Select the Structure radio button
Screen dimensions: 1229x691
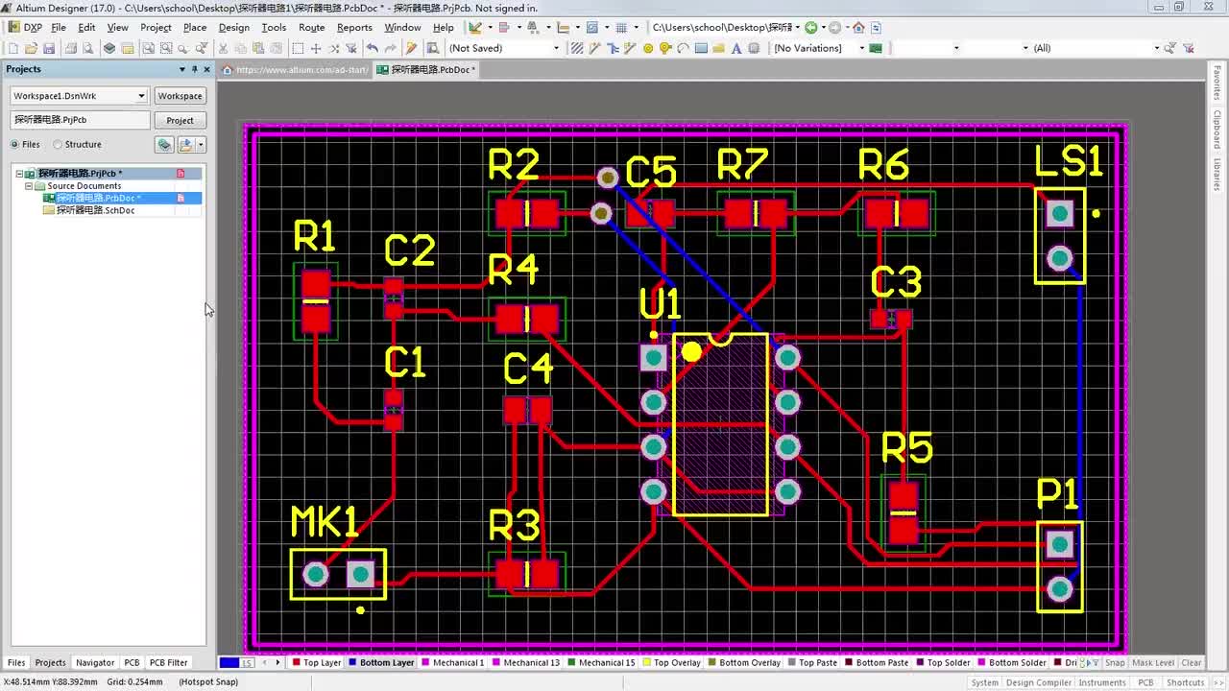pyautogui.click(x=58, y=145)
